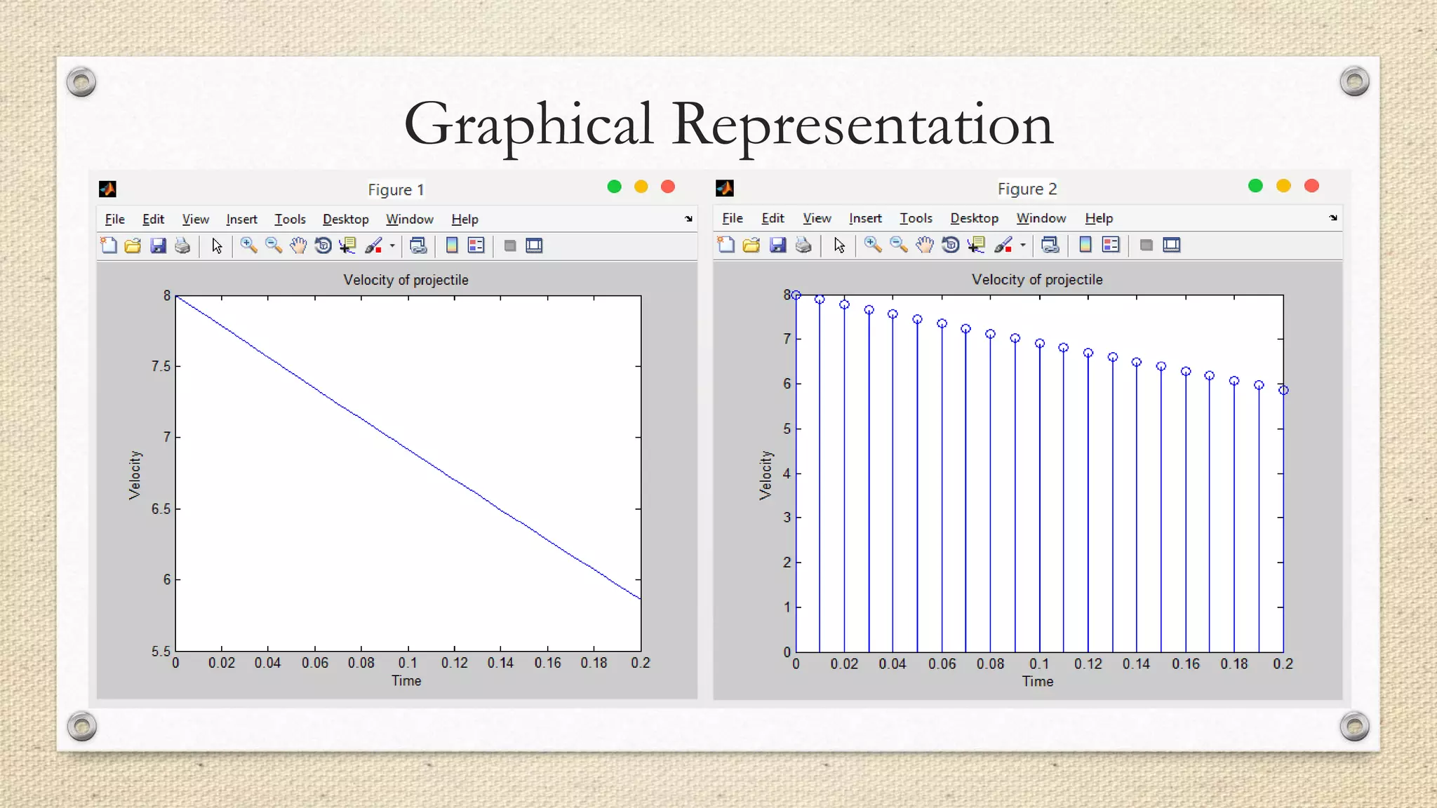Viewport: 1437px width, 808px height.
Task: Click dock arrow at Figure 2 menu bar end
Action: 1333,218
